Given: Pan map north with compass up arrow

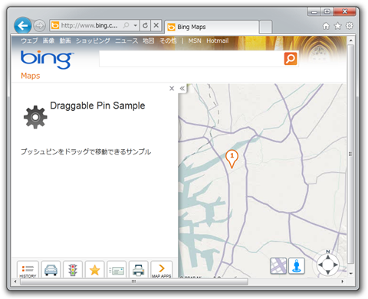Looking at the screenshot, I should pyautogui.click(x=328, y=258).
